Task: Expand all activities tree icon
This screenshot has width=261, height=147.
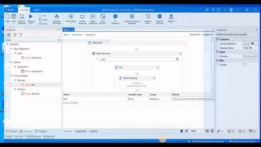Action: [x=9, y=35]
